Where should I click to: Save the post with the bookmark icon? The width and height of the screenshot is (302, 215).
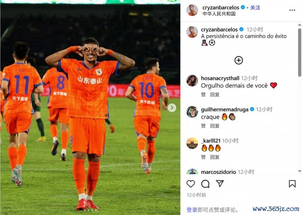pyautogui.click(x=292, y=184)
